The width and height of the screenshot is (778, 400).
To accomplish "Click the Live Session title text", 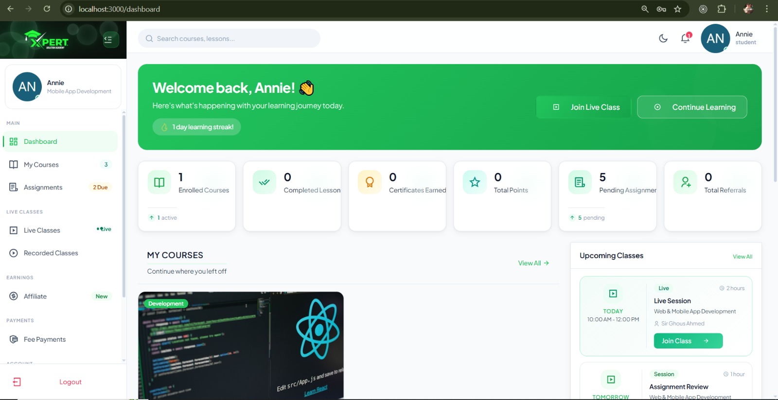I will (x=672, y=301).
